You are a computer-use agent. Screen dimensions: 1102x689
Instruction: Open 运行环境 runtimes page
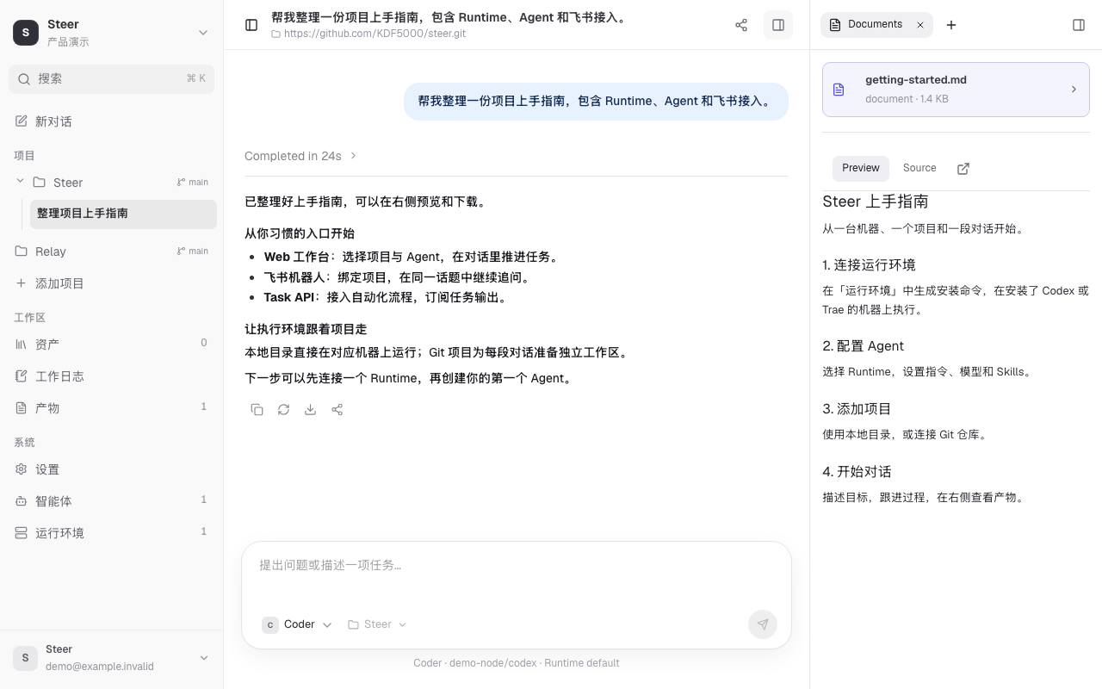(x=112, y=533)
